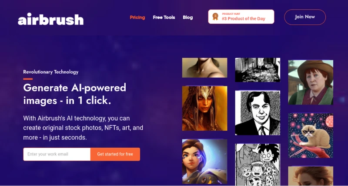
Task: Focus the work email input field
Action: pyautogui.click(x=57, y=154)
